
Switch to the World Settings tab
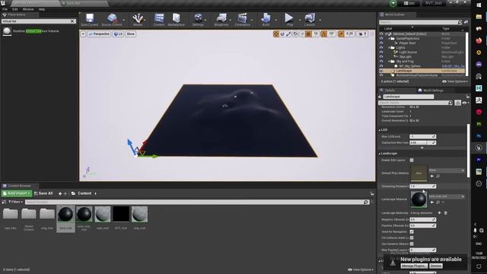[x=433, y=91]
